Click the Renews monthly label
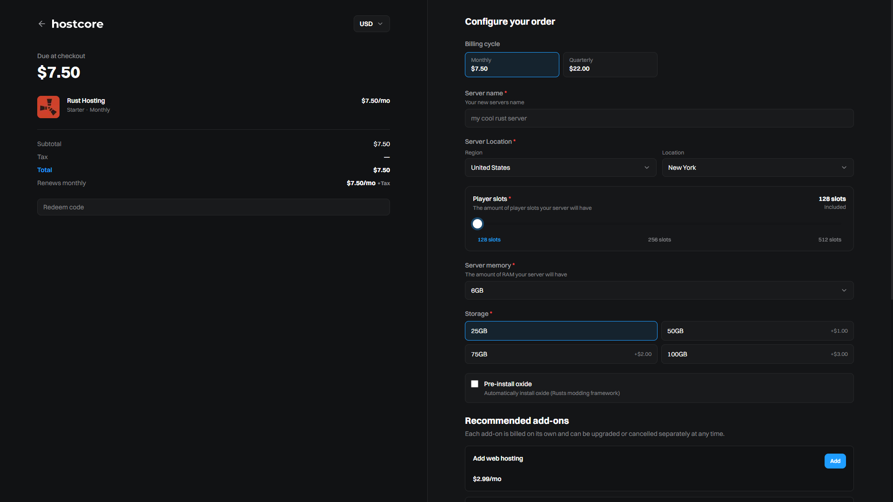 [x=61, y=183]
